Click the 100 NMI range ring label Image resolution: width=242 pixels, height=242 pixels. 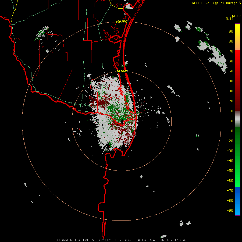pos(122,22)
